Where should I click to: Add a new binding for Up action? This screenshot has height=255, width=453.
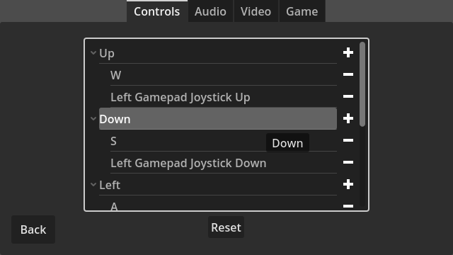[348, 52]
